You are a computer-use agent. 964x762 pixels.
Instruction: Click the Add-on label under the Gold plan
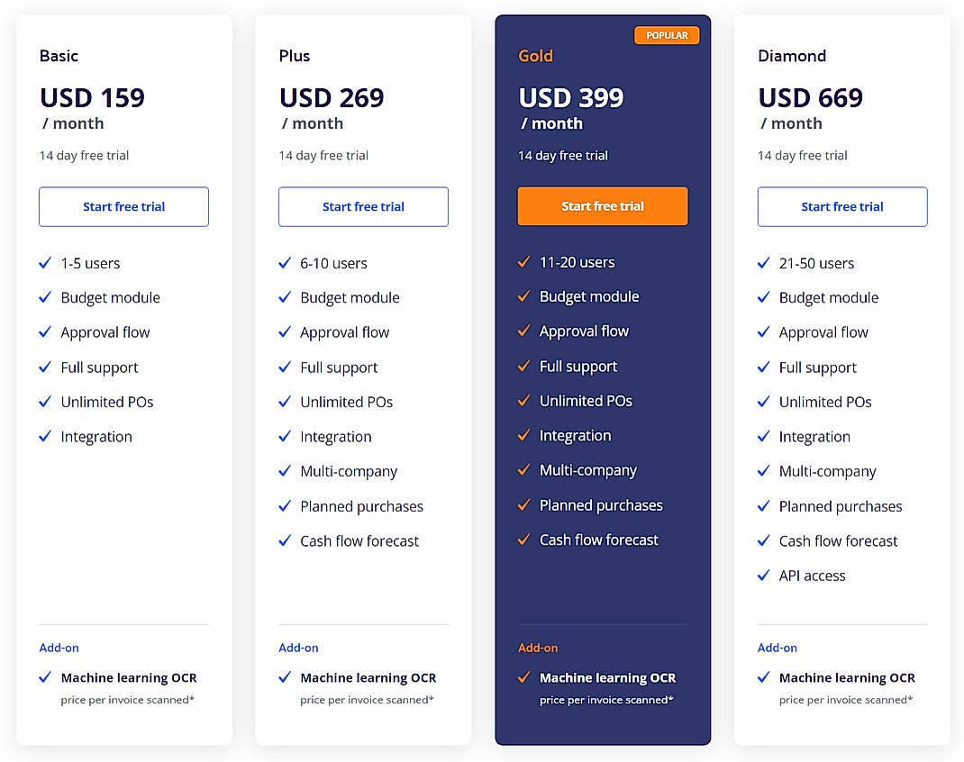(538, 648)
